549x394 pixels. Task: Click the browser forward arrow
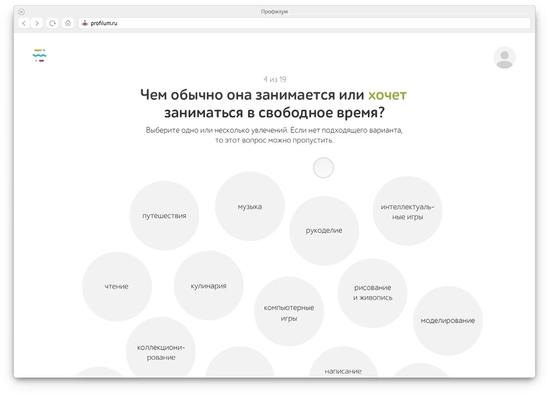tap(37, 23)
